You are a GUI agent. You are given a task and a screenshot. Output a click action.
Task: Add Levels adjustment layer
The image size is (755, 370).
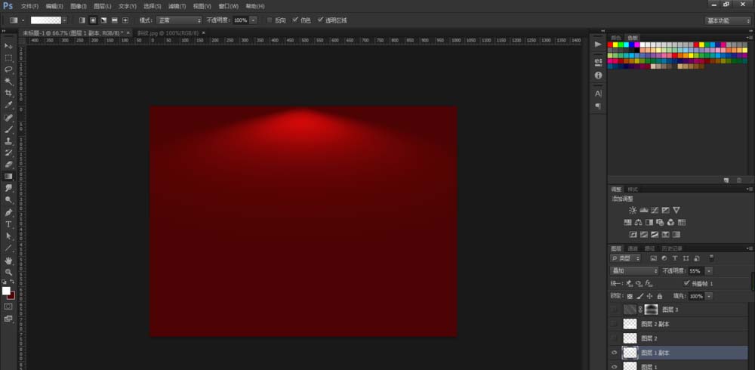pos(644,210)
